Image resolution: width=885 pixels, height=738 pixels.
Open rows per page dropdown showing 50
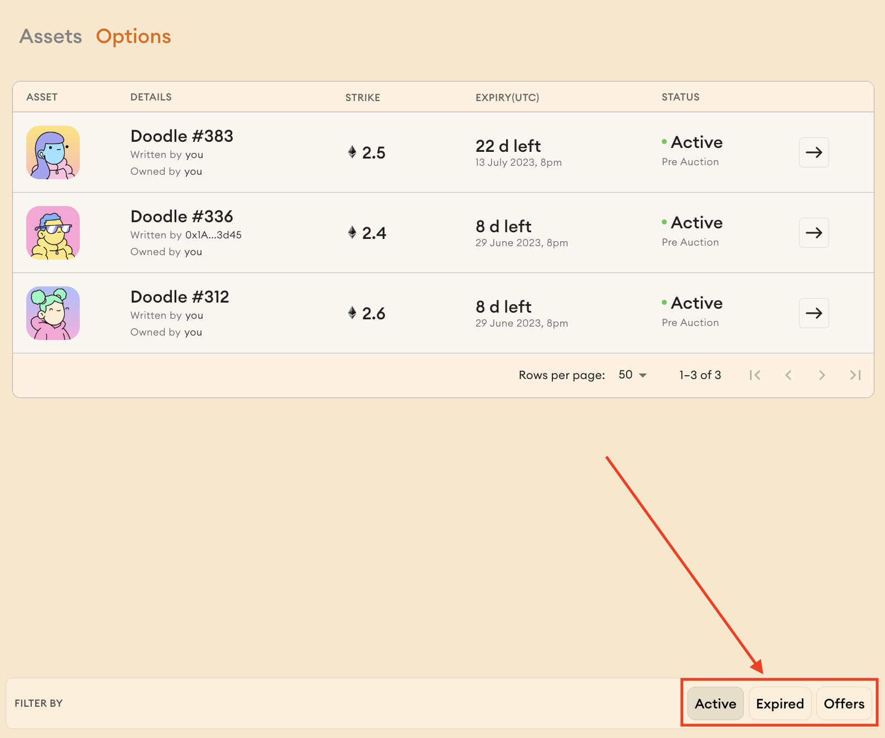[633, 375]
